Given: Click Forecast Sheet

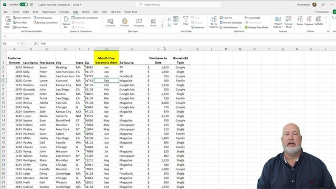Looking at the screenshot, I should [288, 22].
